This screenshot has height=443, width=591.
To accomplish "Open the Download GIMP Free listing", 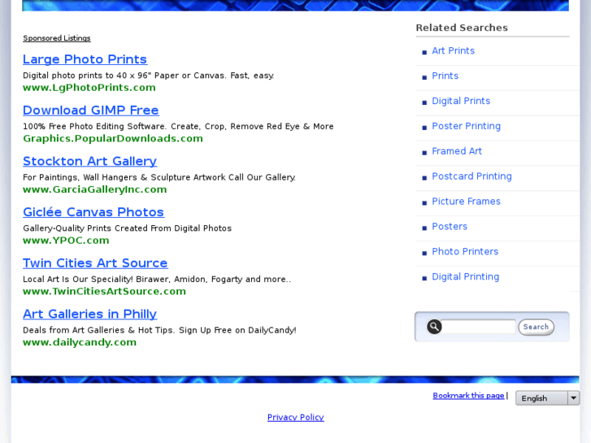I will (91, 110).
